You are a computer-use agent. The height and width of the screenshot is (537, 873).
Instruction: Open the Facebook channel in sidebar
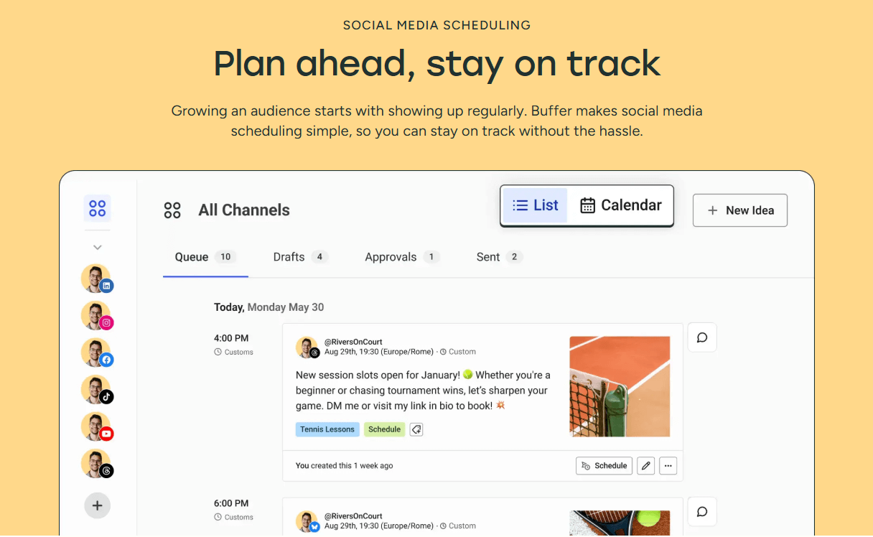[x=96, y=352]
